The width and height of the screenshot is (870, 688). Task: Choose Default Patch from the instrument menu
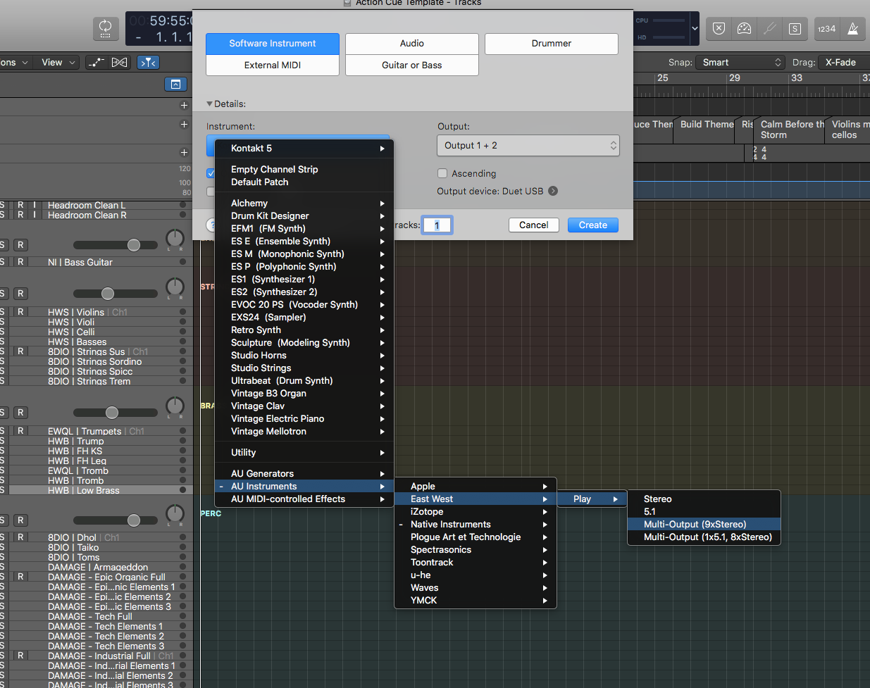(304, 182)
